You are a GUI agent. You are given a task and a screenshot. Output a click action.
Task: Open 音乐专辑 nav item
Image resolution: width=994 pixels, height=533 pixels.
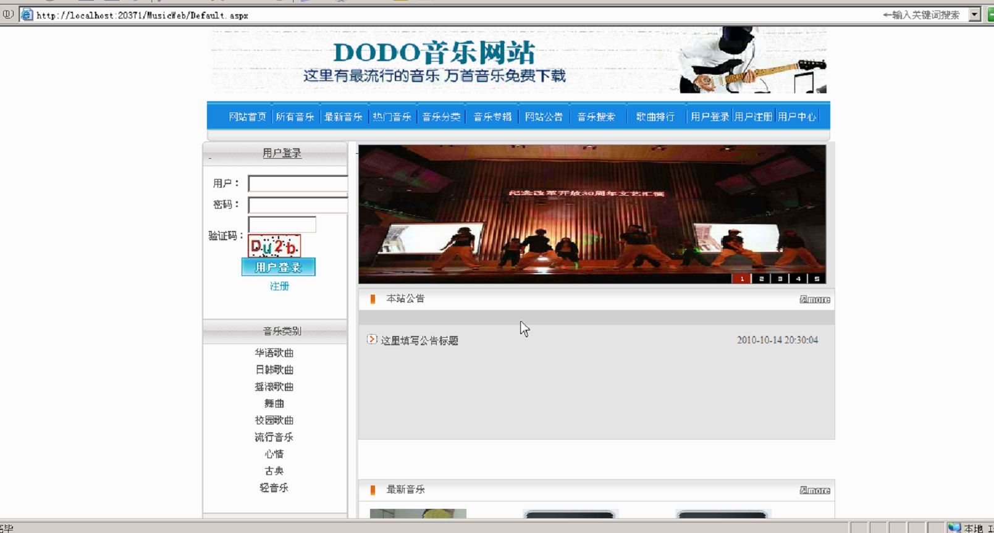492,117
